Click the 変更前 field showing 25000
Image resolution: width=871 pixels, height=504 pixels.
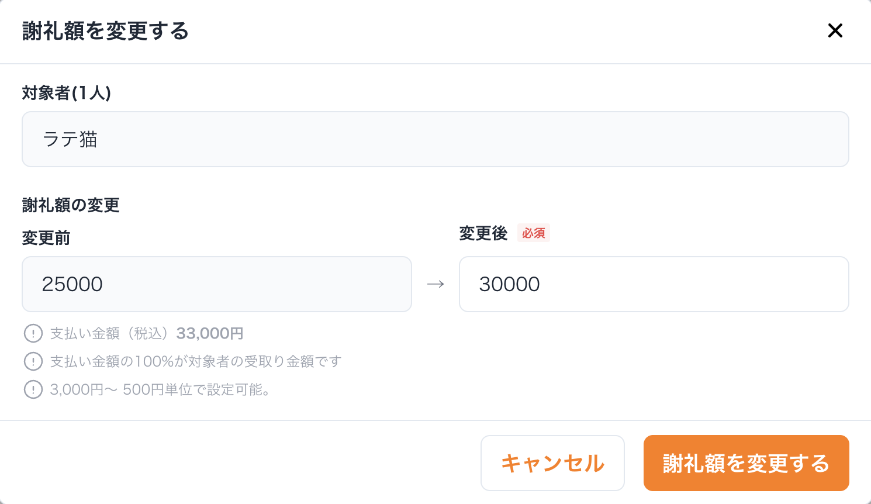coord(216,284)
